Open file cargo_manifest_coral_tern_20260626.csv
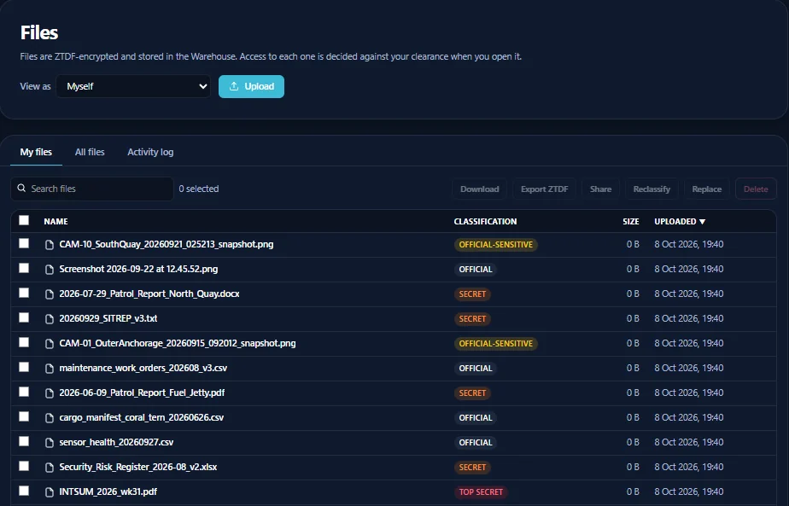 [142, 417]
